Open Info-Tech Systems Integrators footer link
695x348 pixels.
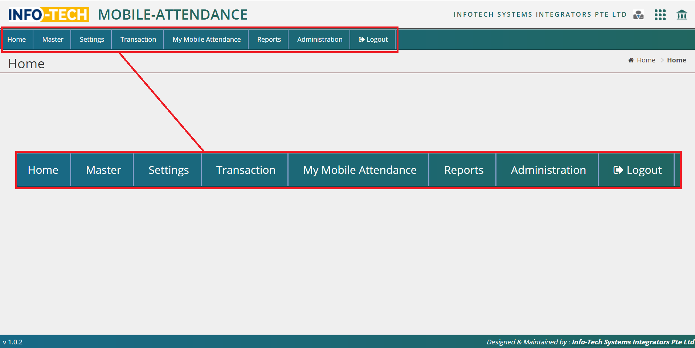[x=633, y=342]
